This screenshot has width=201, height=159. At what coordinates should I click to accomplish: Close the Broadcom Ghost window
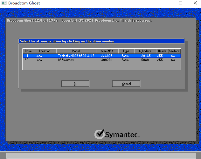tap(195, 3)
